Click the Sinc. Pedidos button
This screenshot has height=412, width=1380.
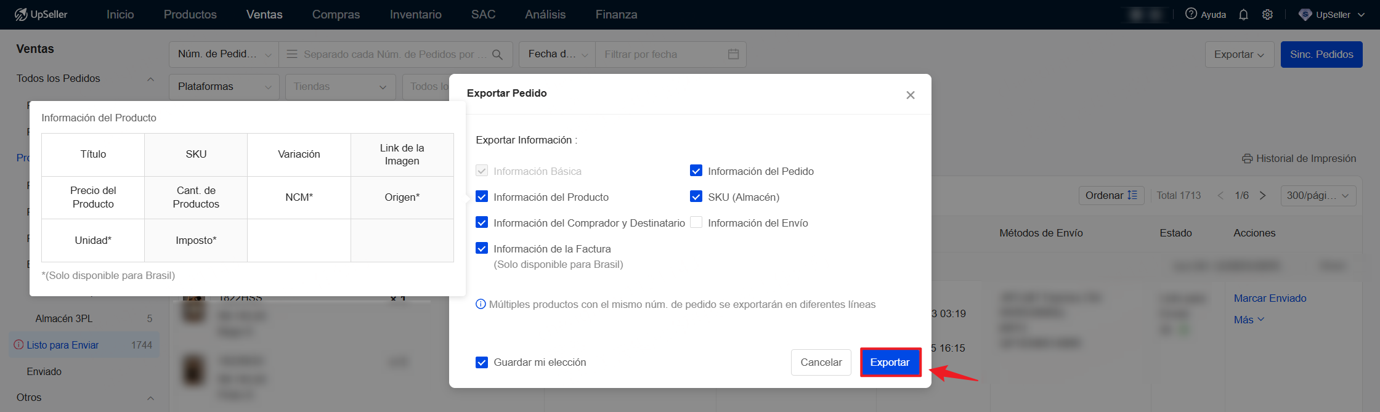(1321, 54)
